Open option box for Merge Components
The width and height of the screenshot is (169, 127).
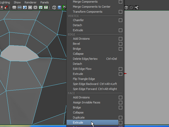point(120,2)
